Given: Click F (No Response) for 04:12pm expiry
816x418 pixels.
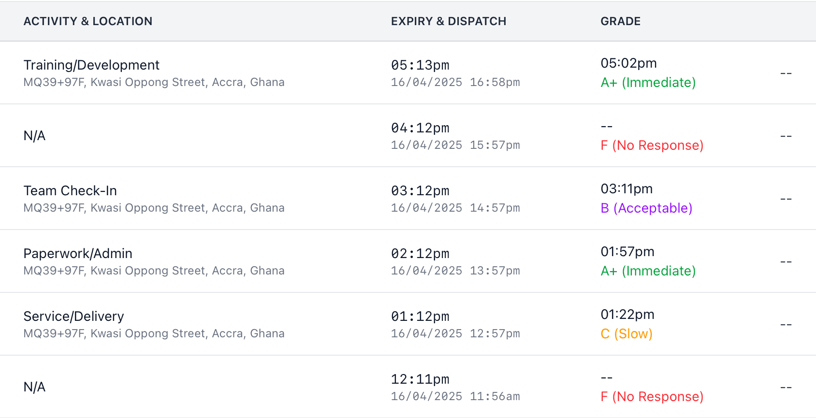Looking at the screenshot, I should coord(652,145).
